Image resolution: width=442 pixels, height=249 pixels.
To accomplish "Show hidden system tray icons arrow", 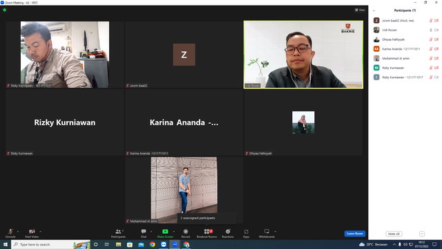I will coord(394,244).
